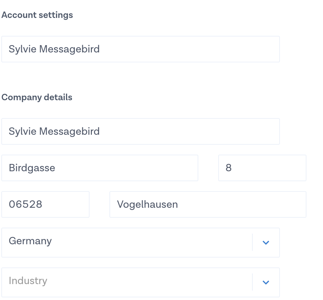Click Sylvie Messagebird text in Company details box
Screen dimensions: 323x300
point(54,131)
